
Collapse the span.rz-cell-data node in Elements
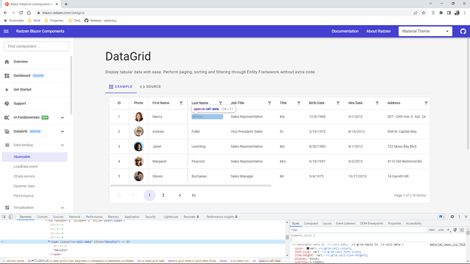49,242
